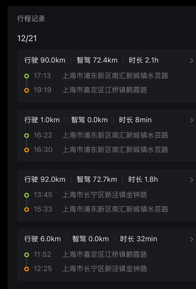This screenshot has height=289, width=196.
Task: Click destination 上海市嘉定区江桥镇鹤霞路 at 19:19
Action: tap(105, 90)
